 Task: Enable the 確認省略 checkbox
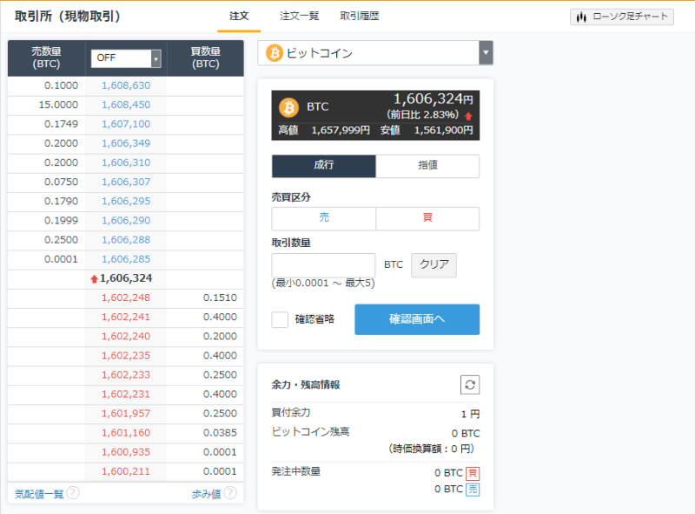(x=280, y=319)
